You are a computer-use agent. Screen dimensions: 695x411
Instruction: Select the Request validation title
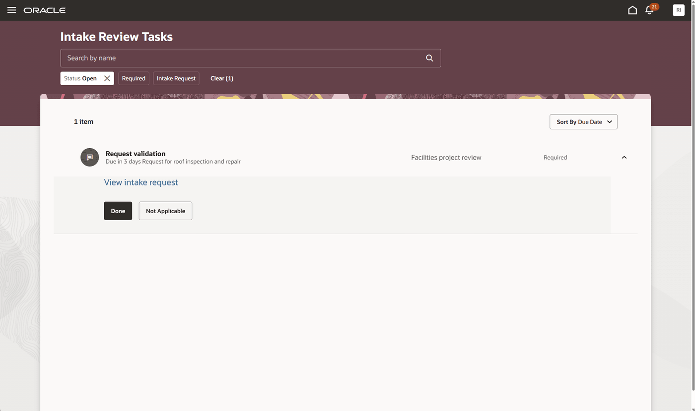(x=136, y=154)
